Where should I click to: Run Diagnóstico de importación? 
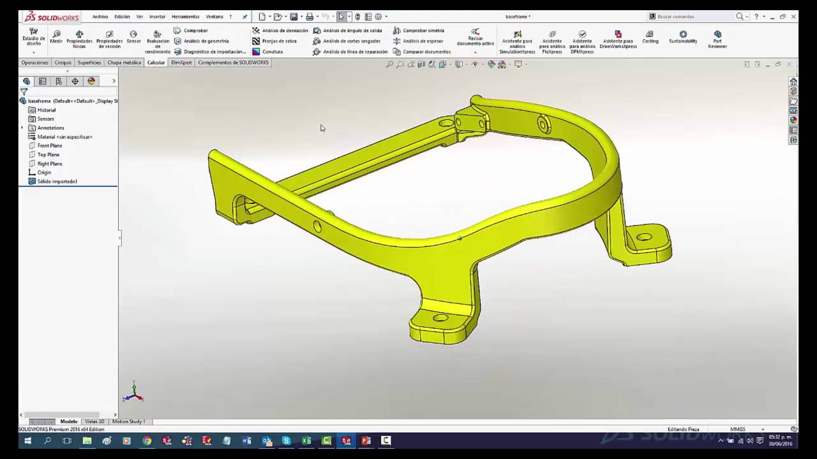coord(213,52)
